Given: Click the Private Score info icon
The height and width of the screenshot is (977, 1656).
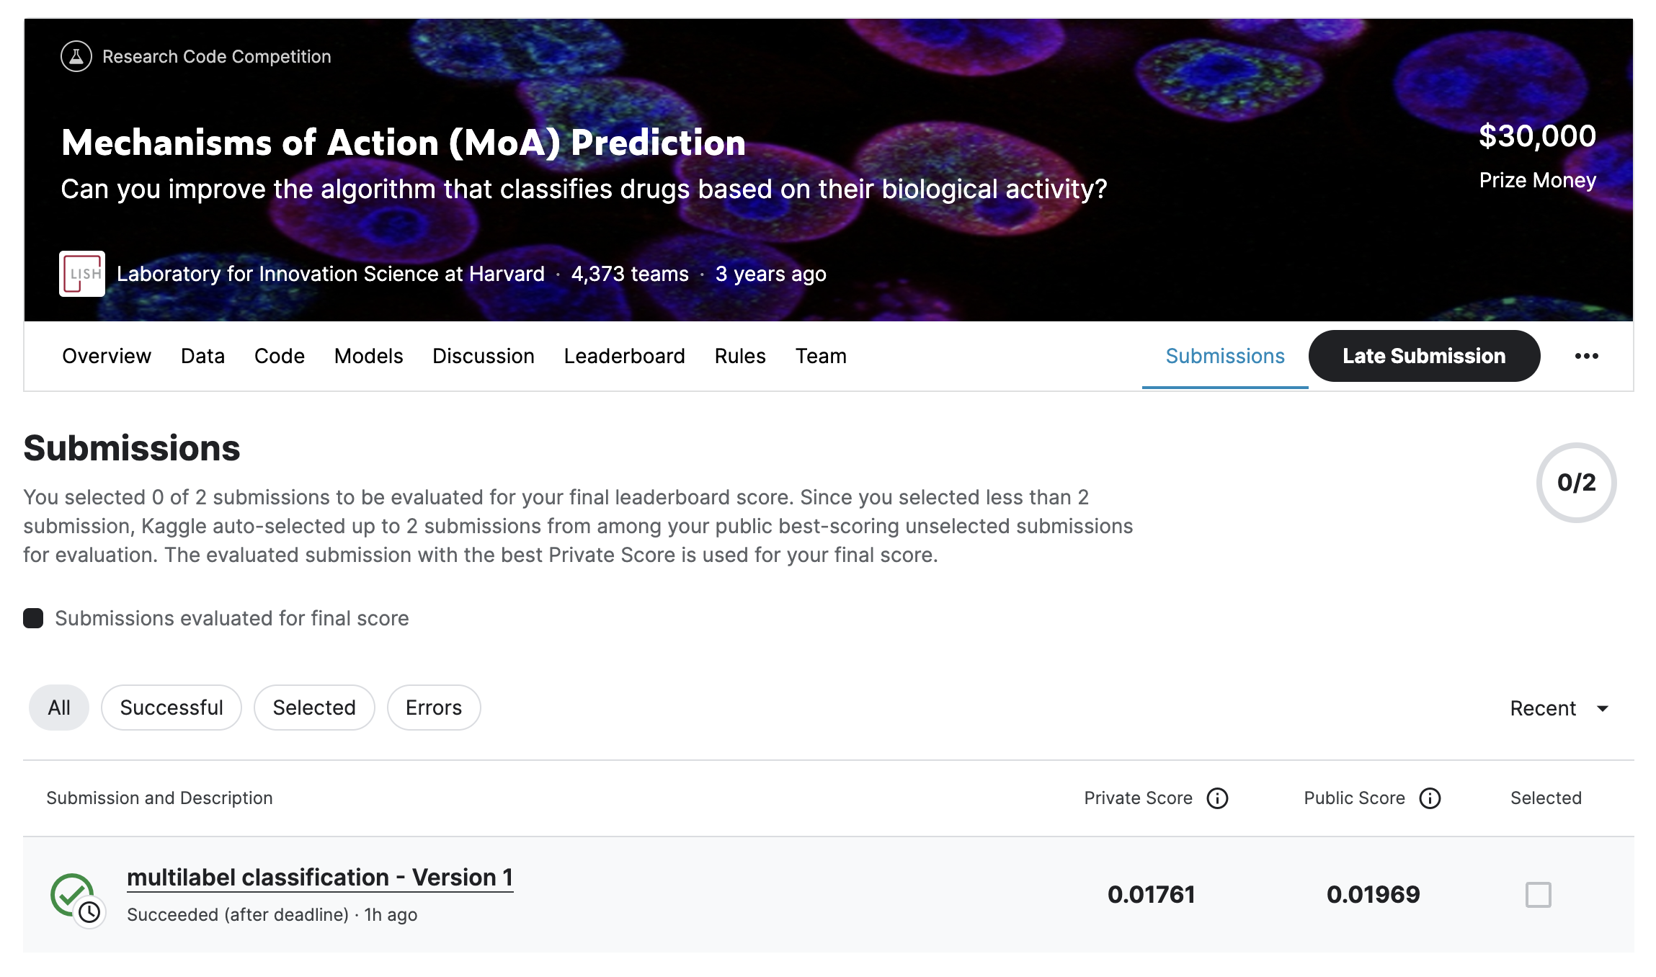Looking at the screenshot, I should (x=1217, y=798).
